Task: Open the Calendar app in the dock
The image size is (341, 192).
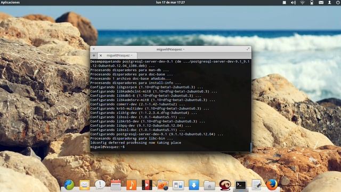Action: coord(116,185)
